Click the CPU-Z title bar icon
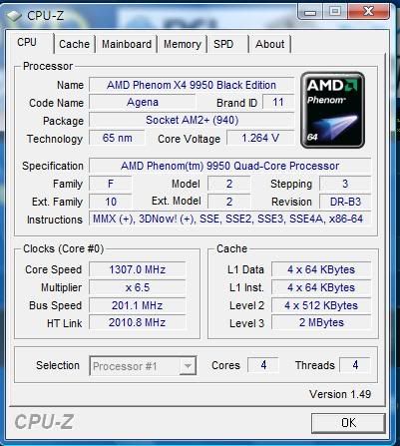Image resolution: width=400 pixels, height=446 pixels. click(14, 16)
